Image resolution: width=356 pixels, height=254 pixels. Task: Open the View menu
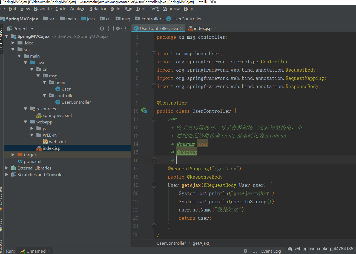coord(25,9)
